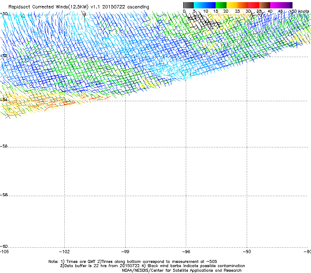Click the '-60' latitude axis label
311x273 pixels.
pyautogui.click(x=4, y=246)
